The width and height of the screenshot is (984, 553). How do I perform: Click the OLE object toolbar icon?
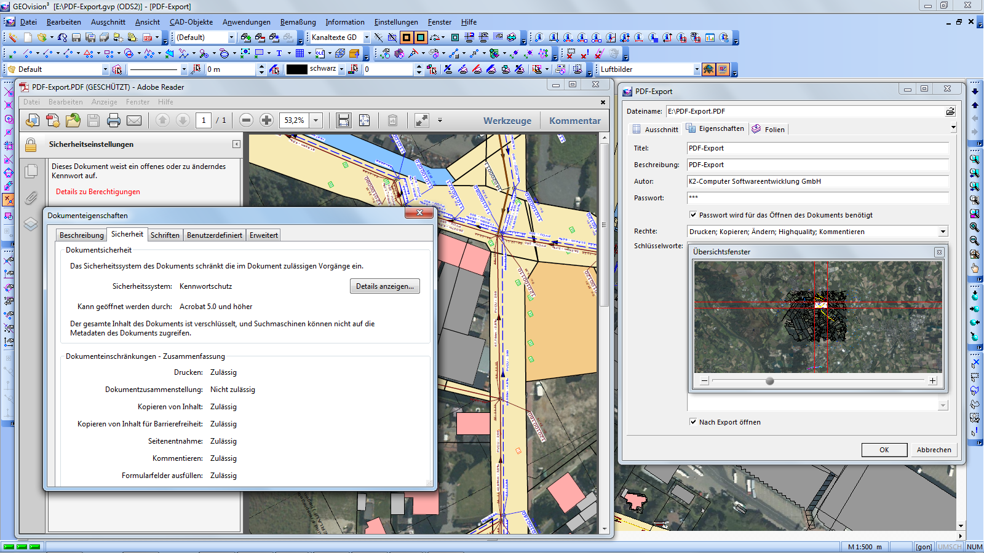click(320, 53)
